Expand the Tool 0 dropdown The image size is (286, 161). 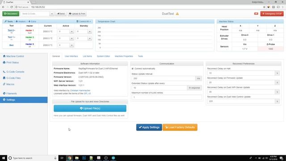11,30
